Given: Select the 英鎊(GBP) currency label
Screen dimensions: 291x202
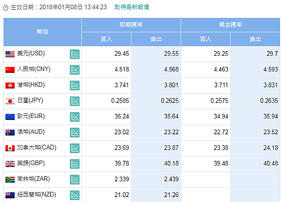Looking at the screenshot, I should tap(31, 163).
